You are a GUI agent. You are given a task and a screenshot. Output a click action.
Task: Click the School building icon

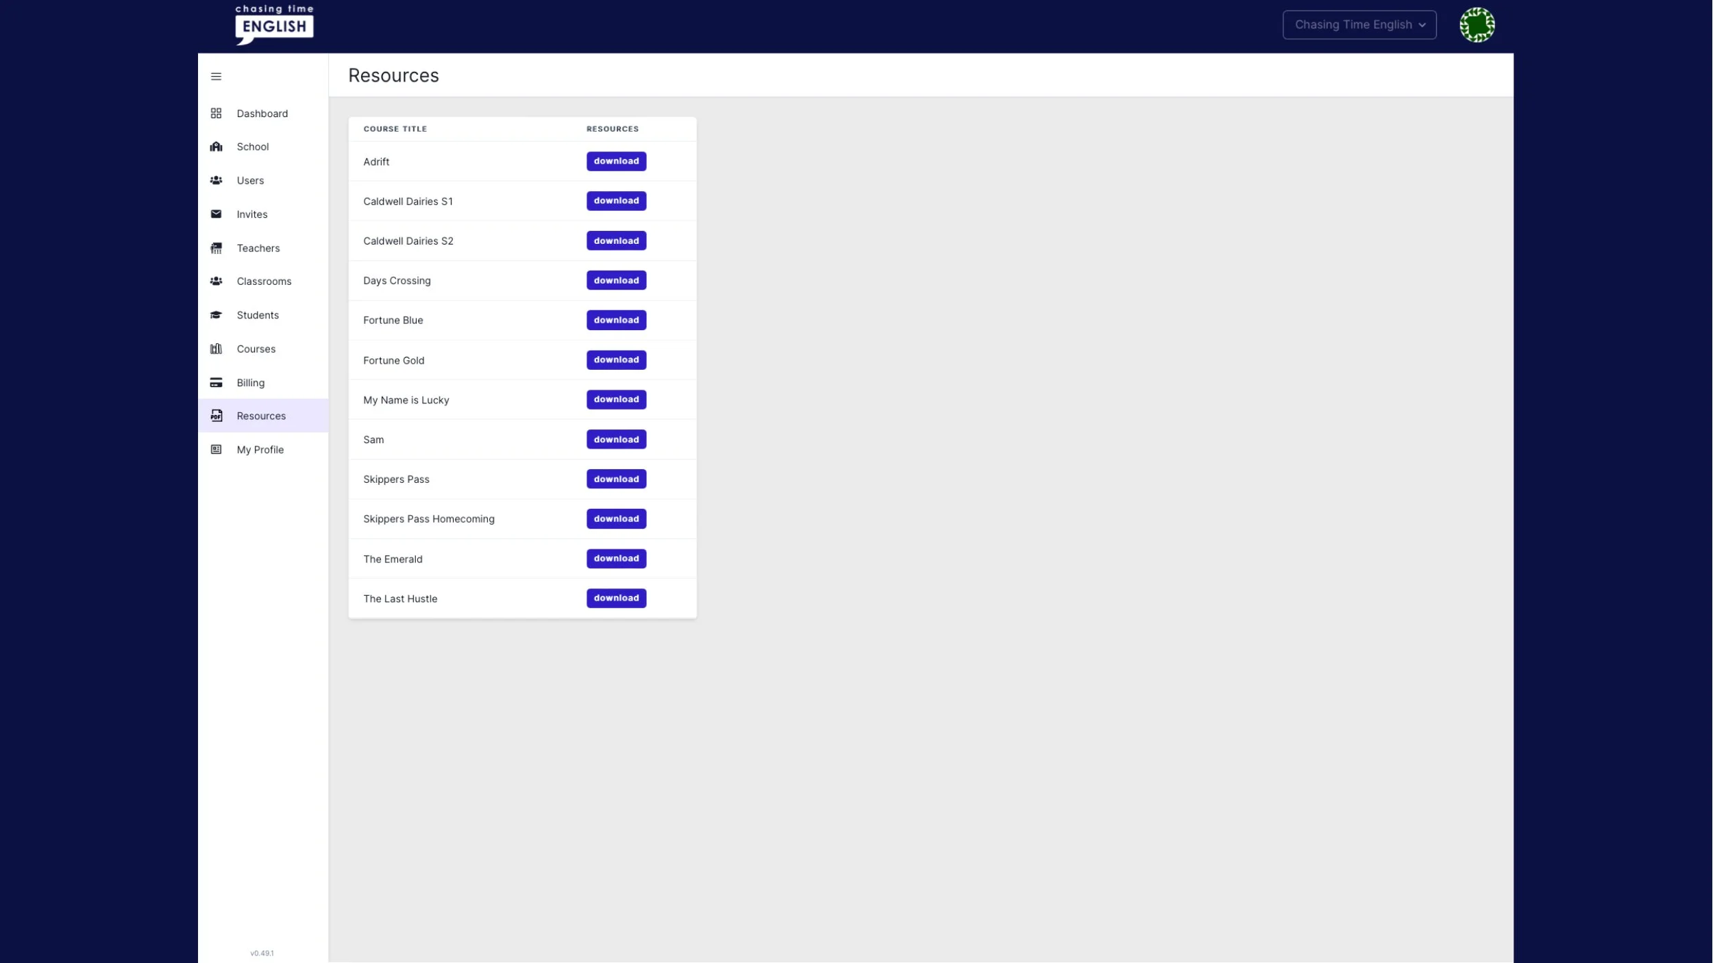tap(216, 147)
